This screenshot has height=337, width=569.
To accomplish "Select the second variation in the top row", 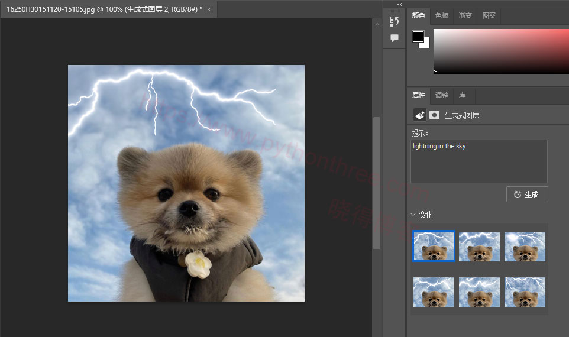I will 479,247.
